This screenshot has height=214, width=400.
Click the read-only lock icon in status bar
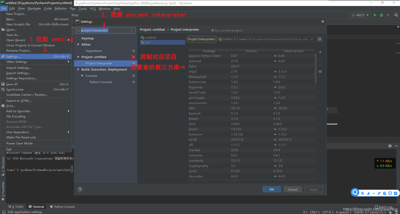tap(390, 212)
